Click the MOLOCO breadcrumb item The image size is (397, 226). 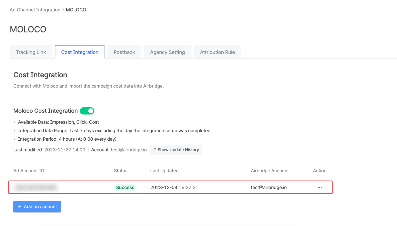[x=76, y=10]
